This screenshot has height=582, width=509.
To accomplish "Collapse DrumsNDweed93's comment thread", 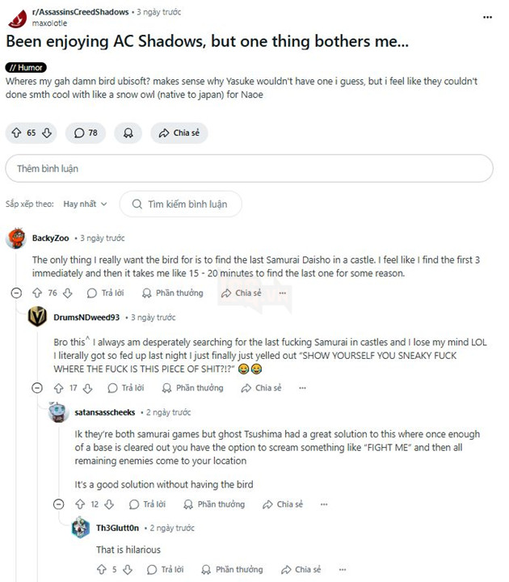I will click(x=36, y=388).
